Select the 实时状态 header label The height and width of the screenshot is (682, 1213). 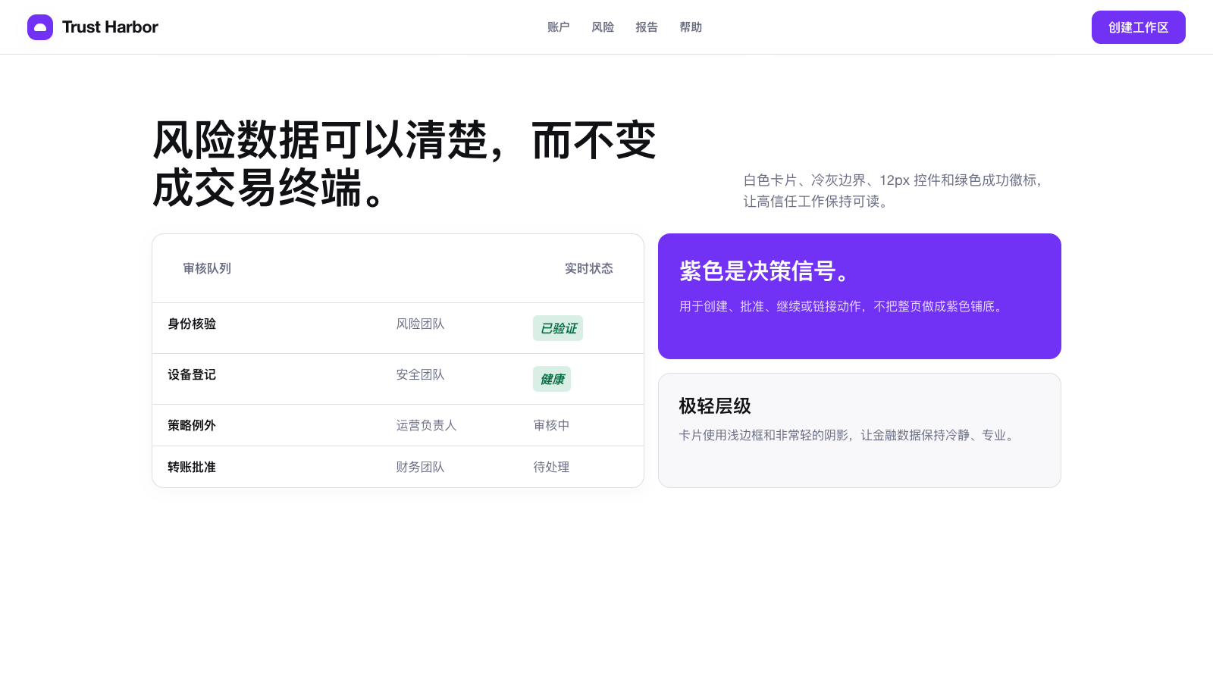pos(589,268)
